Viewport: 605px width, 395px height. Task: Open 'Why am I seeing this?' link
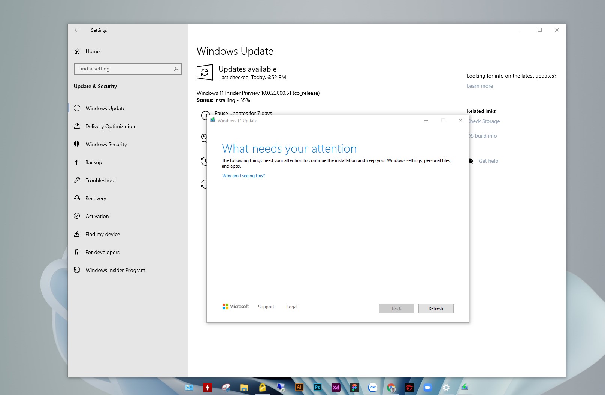[x=243, y=176]
